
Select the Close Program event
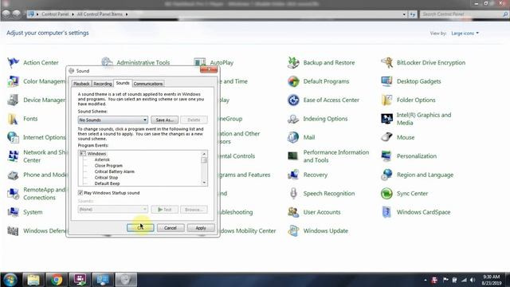[x=108, y=166]
